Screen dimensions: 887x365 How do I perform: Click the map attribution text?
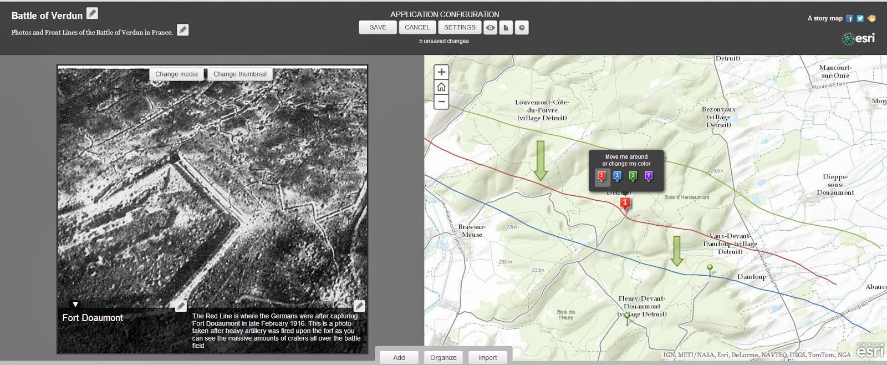click(757, 355)
